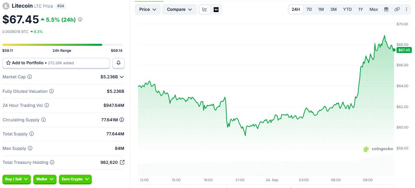
Task: Click the 0.0008018 BTC price text
Action: [x=15, y=32]
